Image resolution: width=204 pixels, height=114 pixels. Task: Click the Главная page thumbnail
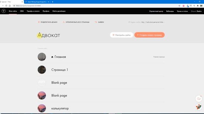pos(42,57)
